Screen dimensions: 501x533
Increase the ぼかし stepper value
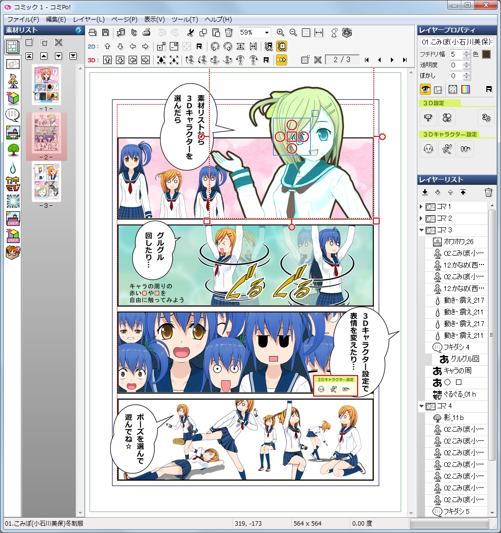tap(467, 74)
